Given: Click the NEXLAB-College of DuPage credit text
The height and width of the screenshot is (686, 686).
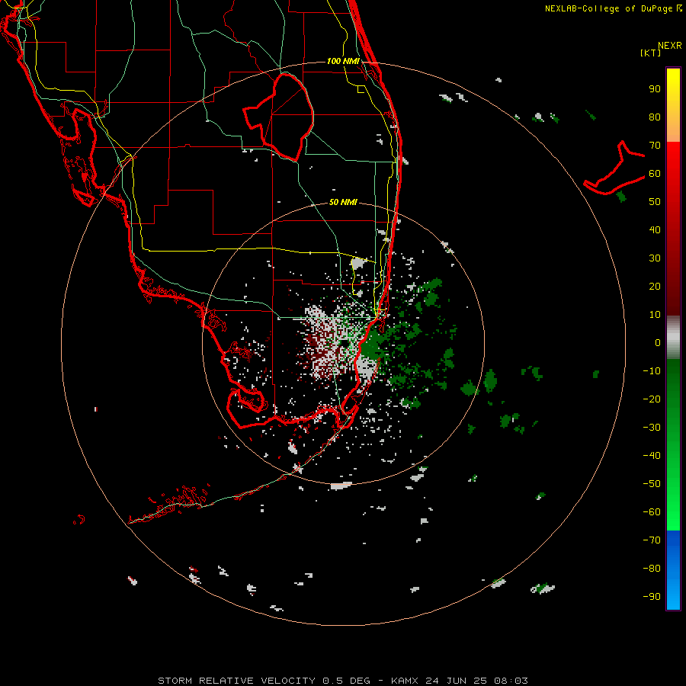Looking at the screenshot, I should coord(608,8).
